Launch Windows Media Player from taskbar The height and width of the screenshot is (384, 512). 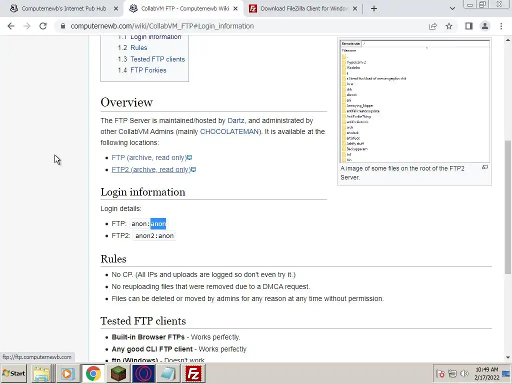click(x=68, y=373)
